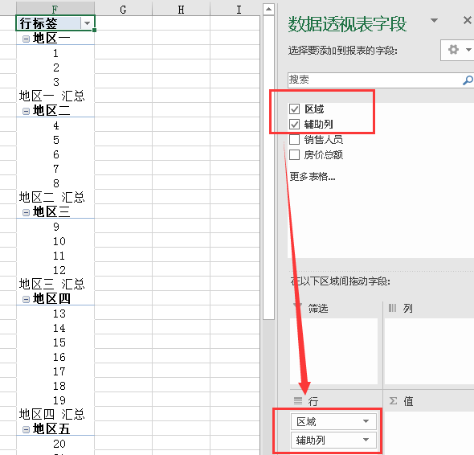Select the 地区四 汇总 cell

(55, 414)
